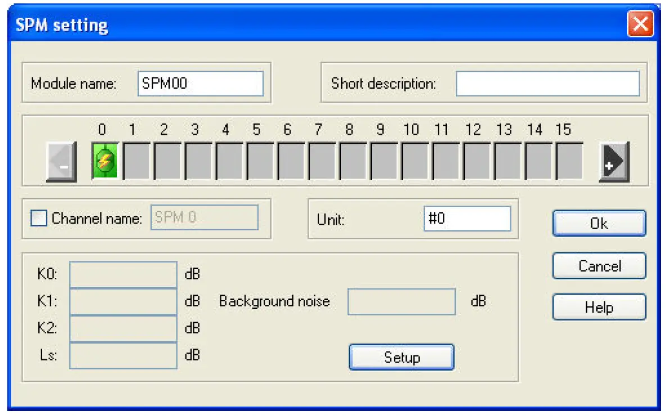Click the K1 dB value field
Screen dimensions: 666x416
coord(123,302)
